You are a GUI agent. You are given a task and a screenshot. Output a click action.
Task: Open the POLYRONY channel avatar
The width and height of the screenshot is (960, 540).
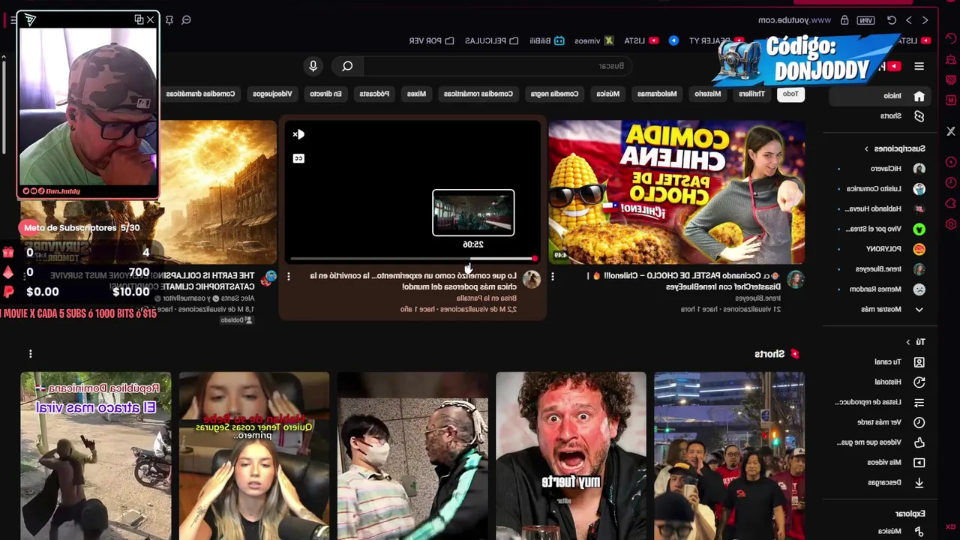919,249
